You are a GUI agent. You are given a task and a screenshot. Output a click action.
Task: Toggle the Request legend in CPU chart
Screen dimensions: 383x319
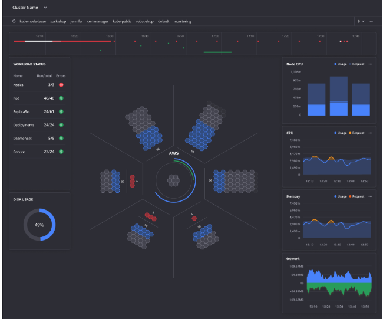[356, 133]
